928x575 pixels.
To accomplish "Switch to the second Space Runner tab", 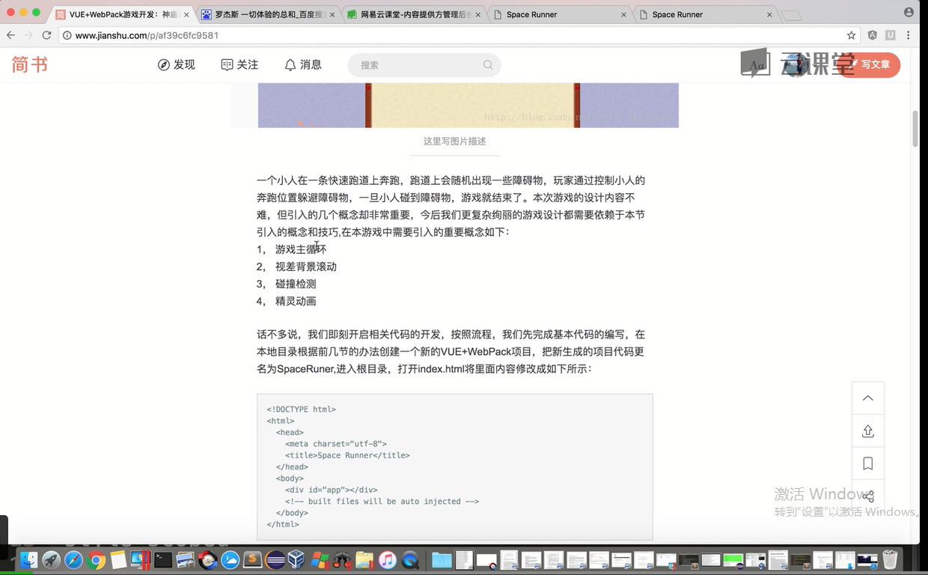I will 703,14.
